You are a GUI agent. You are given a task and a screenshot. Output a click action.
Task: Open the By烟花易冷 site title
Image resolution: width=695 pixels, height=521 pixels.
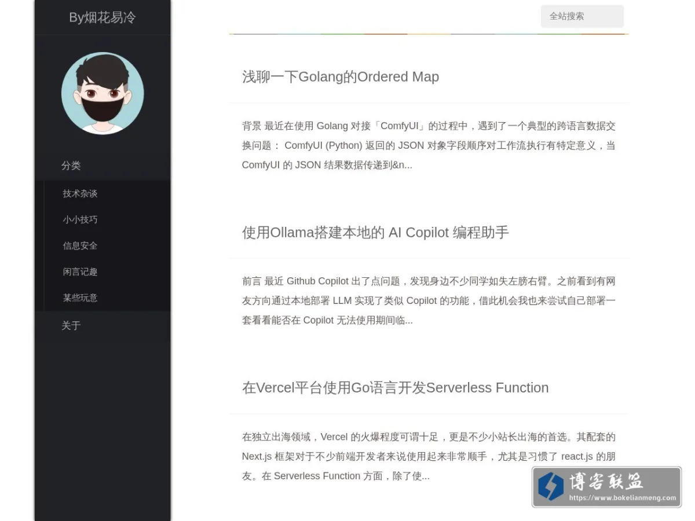point(103,17)
